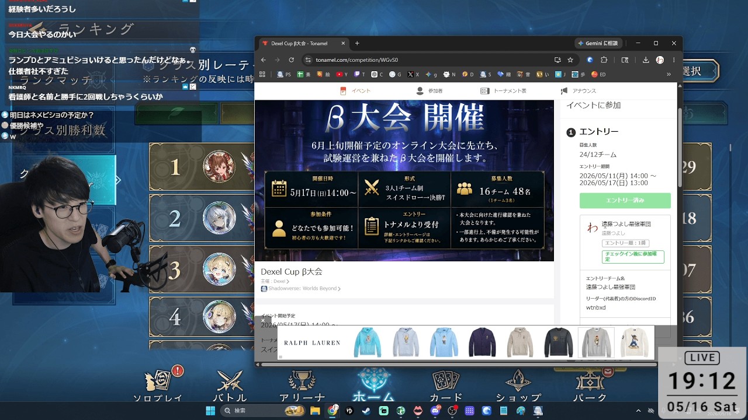Screen dimensions: 748x420
Task: Click the Windows taskbar 検索 search box
Action: tap(262, 411)
